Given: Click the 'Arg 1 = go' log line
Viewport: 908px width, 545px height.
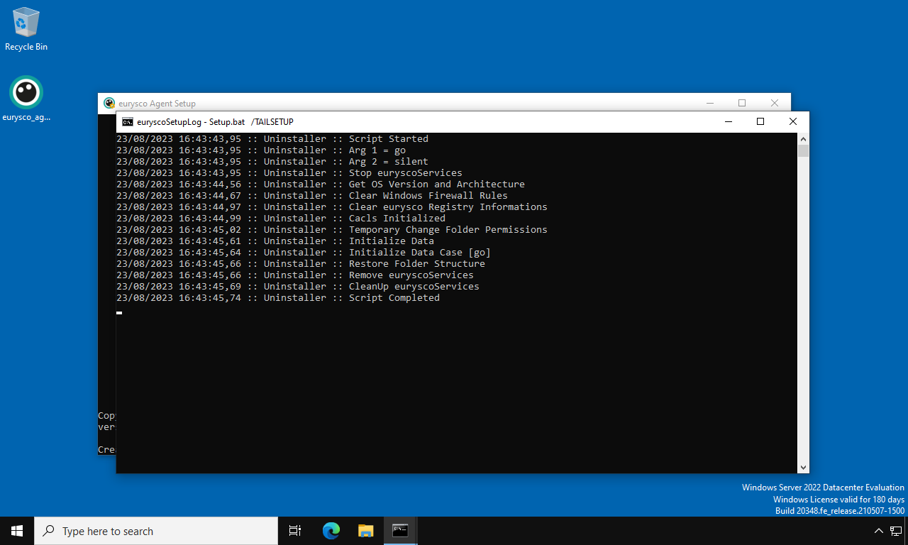Looking at the screenshot, I should click(x=261, y=150).
